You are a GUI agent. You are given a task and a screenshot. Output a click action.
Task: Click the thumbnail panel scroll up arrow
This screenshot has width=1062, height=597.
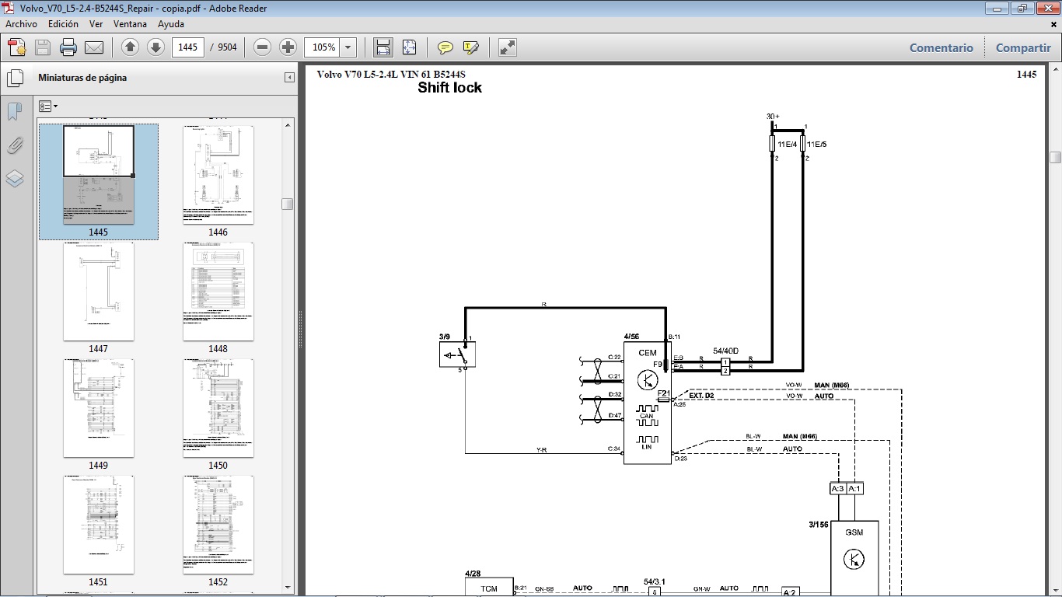pos(288,124)
